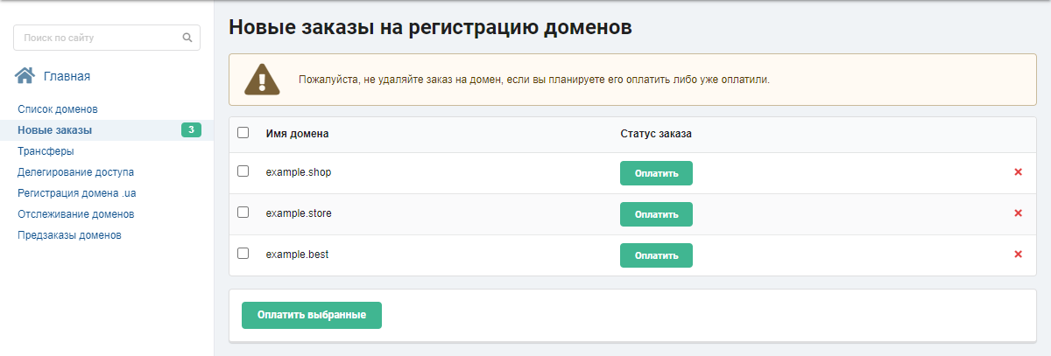This screenshot has width=1051, height=356.
Task: Tick the example.best checkbox
Action: coord(243,254)
